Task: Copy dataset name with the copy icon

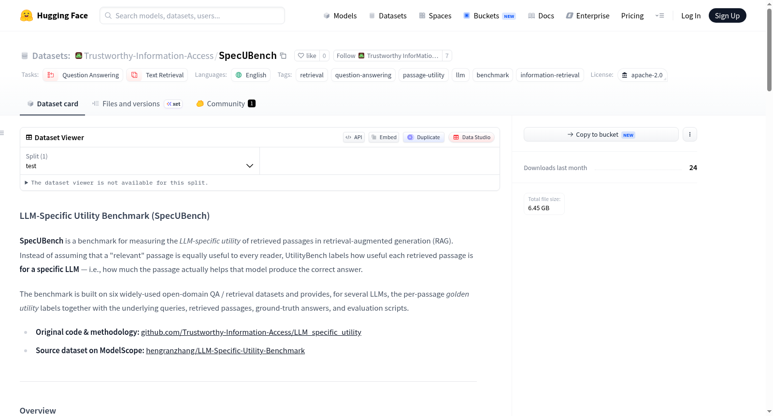Action: 284,56
